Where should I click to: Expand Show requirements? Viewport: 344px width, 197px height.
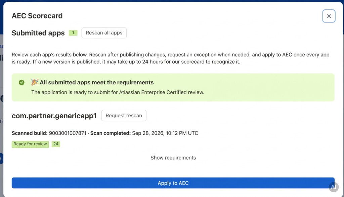(173, 158)
